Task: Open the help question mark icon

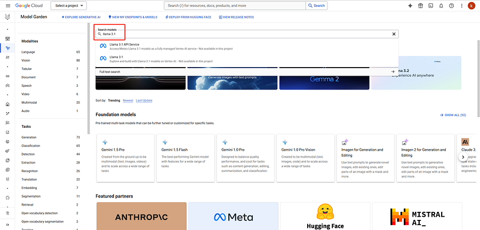Action: click(x=451, y=5)
